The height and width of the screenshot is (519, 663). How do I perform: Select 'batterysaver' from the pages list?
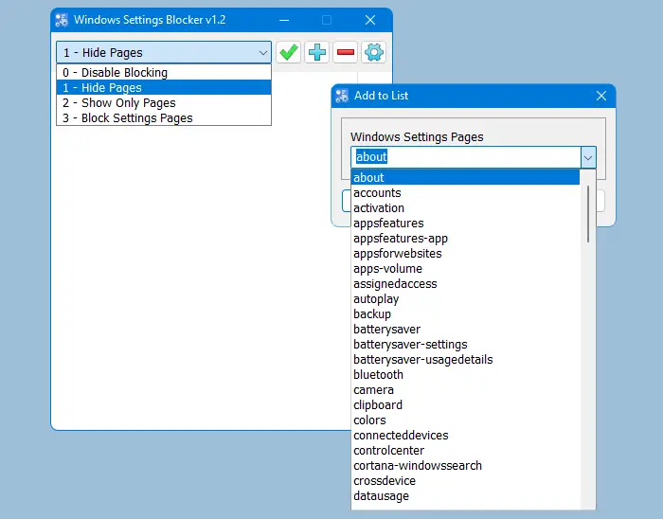(x=466, y=330)
